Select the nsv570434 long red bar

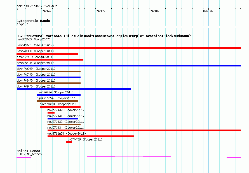[144, 130]
